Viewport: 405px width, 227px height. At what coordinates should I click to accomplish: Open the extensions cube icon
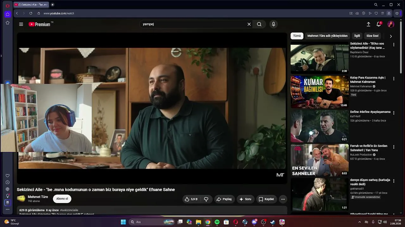397,13
